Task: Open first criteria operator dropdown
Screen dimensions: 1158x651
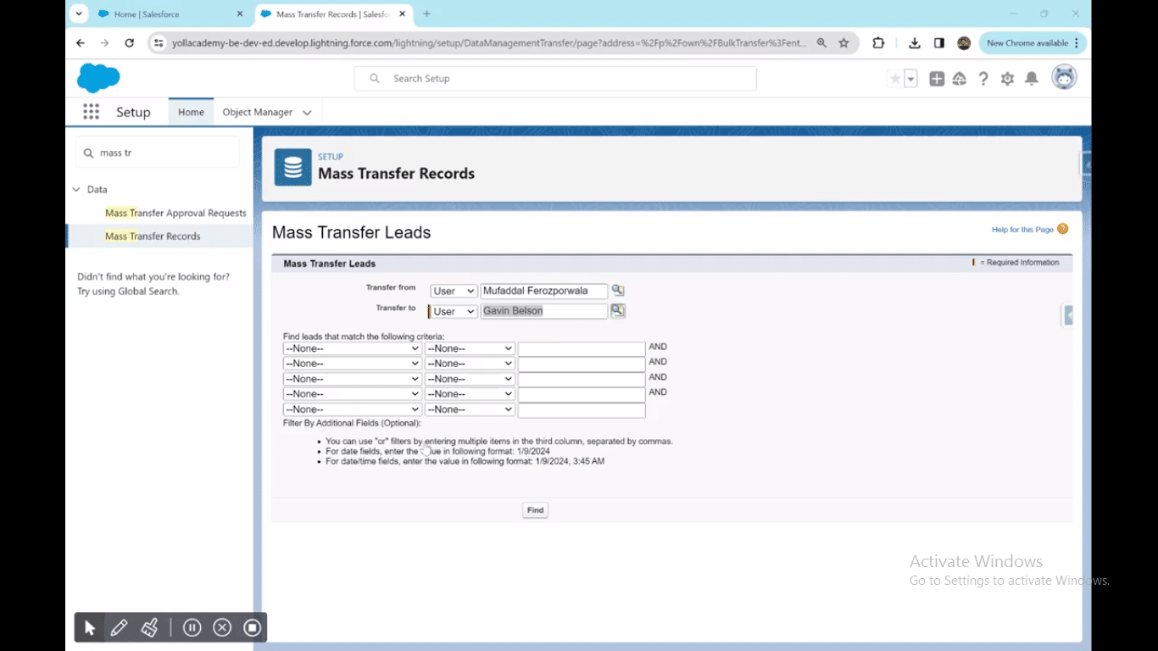Action: pyautogui.click(x=470, y=348)
